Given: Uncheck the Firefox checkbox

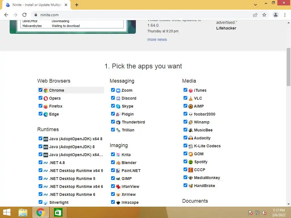Looking at the screenshot, I should (40, 106).
